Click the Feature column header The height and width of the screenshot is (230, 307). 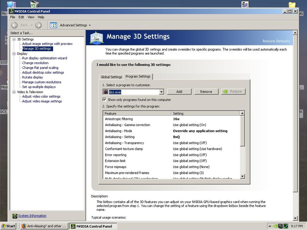(137, 113)
